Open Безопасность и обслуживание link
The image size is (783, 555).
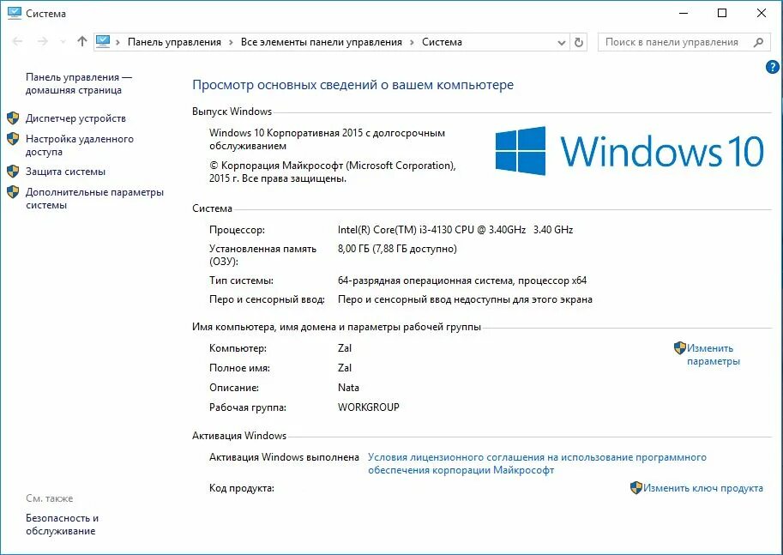62,524
